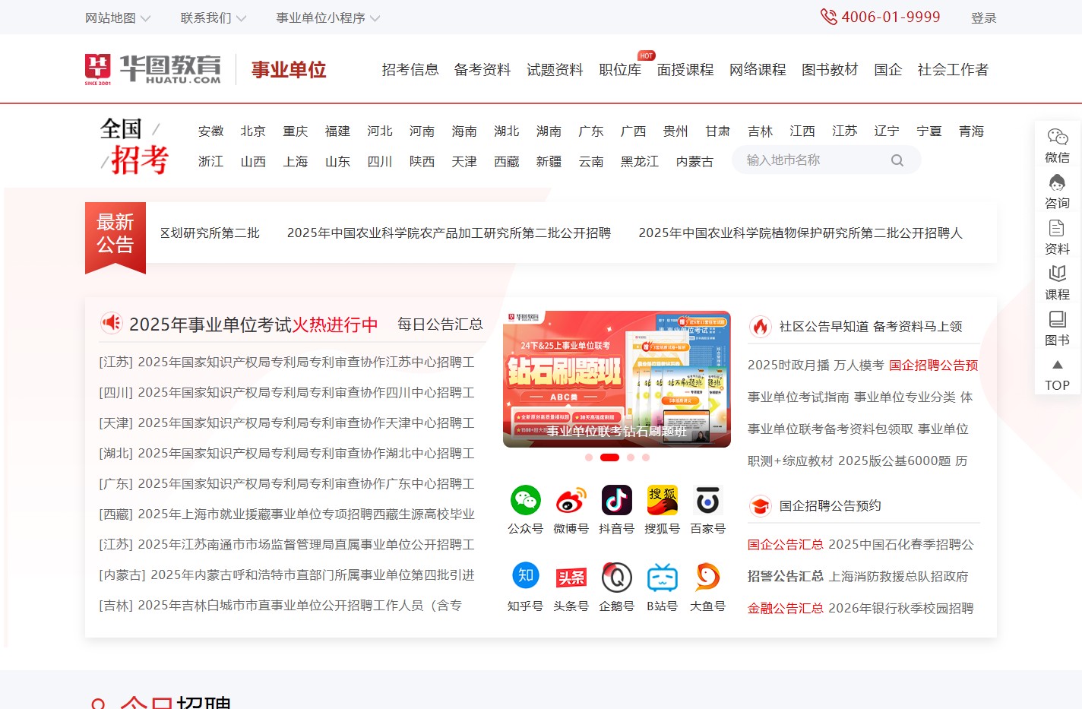
Task: Open the 图书教材 nav item
Action: [x=830, y=70]
